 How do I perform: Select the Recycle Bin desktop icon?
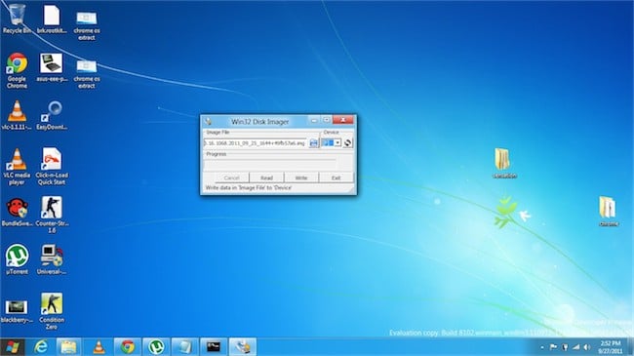pos(17,19)
